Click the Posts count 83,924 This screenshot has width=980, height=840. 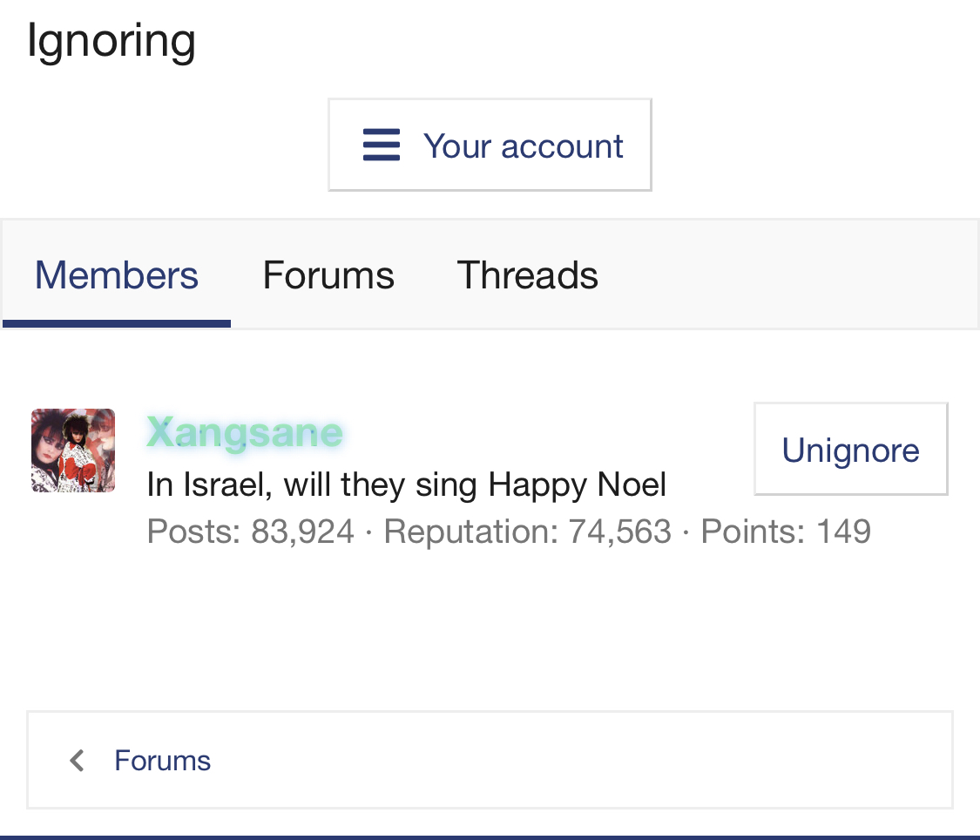click(x=302, y=532)
